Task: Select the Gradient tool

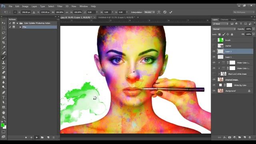Action: coord(4,77)
